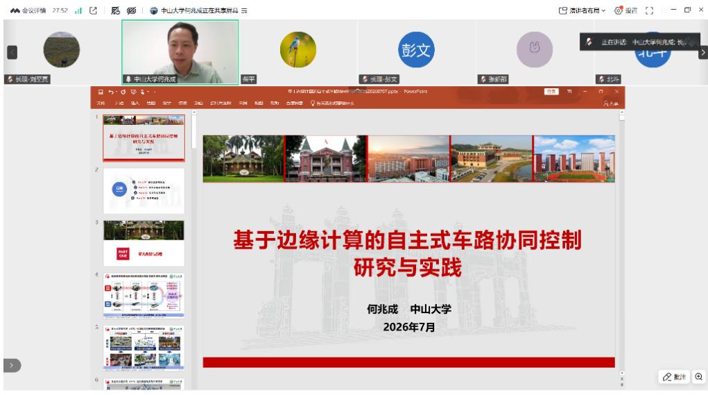
Task: Toggle the crossed-out eye privacy icon
Action: point(131,10)
